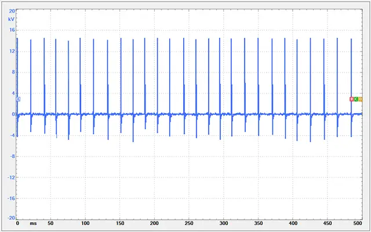
Task: Select the yellow channel D marker
Action: pos(361,99)
